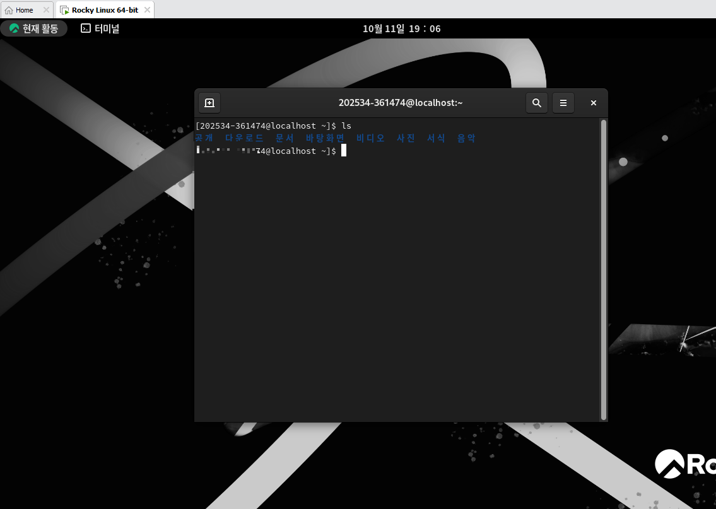Image resolution: width=716 pixels, height=509 pixels.
Task: Click the ls command text
Action: pyautogui.click(x=346, y=126)
